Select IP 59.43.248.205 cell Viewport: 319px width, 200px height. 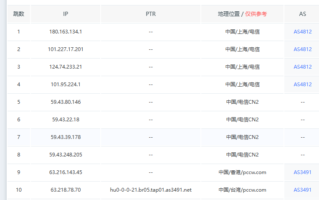tap(66, 154)
